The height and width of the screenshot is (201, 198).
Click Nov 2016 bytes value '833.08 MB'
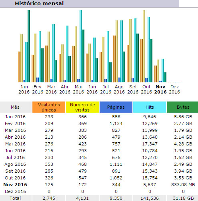pos(183,185)
